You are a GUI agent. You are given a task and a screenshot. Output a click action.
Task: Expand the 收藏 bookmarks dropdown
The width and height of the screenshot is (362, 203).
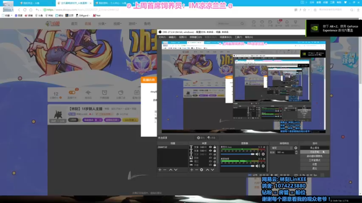[7, 16]
